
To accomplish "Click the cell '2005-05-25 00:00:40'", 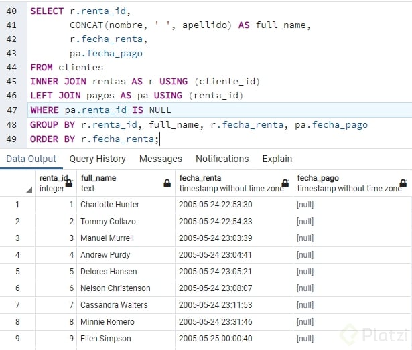I will click(234, 339).
